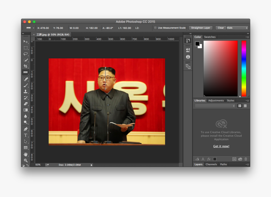Click the share image icon in status bar
Image resolution: width=271 pixels, height=197 pixels.
pos(47,165)
